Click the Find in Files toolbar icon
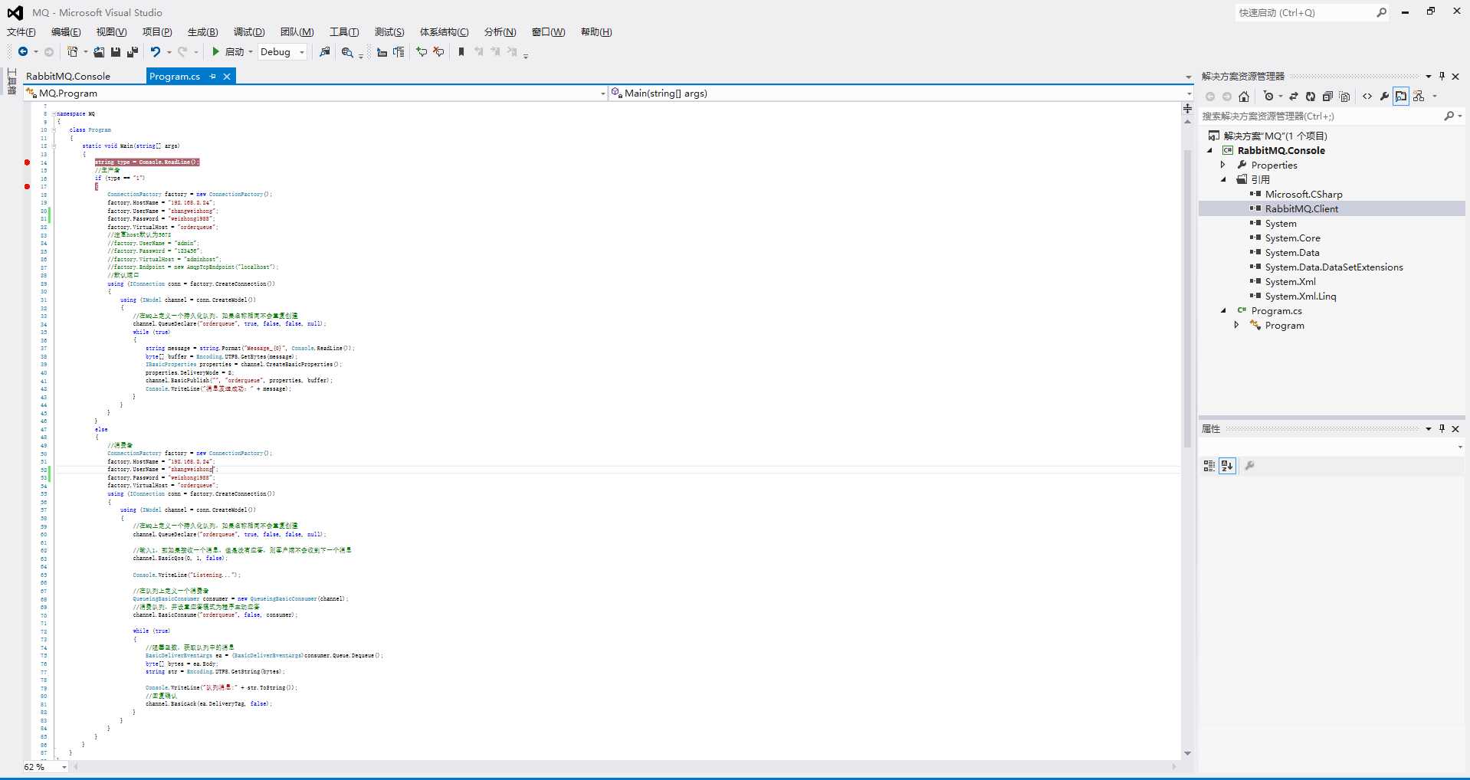 [x=325, y=52]
